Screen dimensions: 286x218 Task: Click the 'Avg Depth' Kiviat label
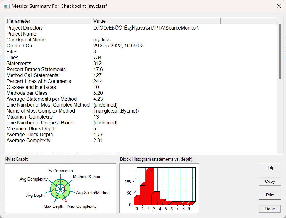tap(35, 195)
